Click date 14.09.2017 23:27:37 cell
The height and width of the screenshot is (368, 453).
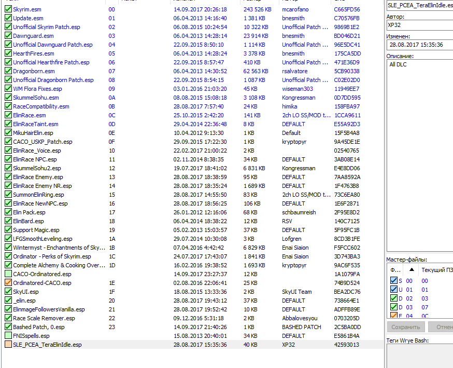200,274
